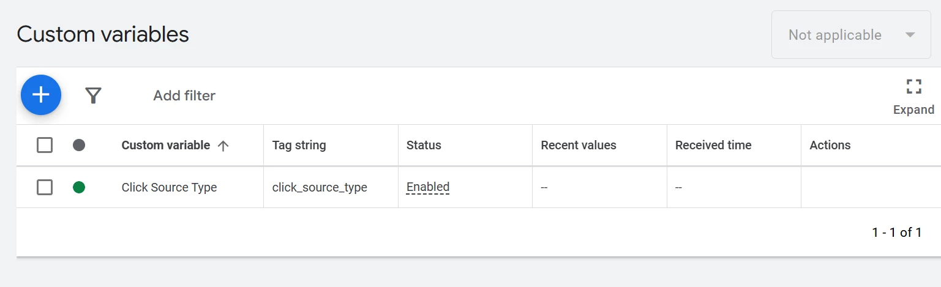This screenshot has height=287, width=941.
Task: Open the Click Source Type variable
Action: (169, 187)
